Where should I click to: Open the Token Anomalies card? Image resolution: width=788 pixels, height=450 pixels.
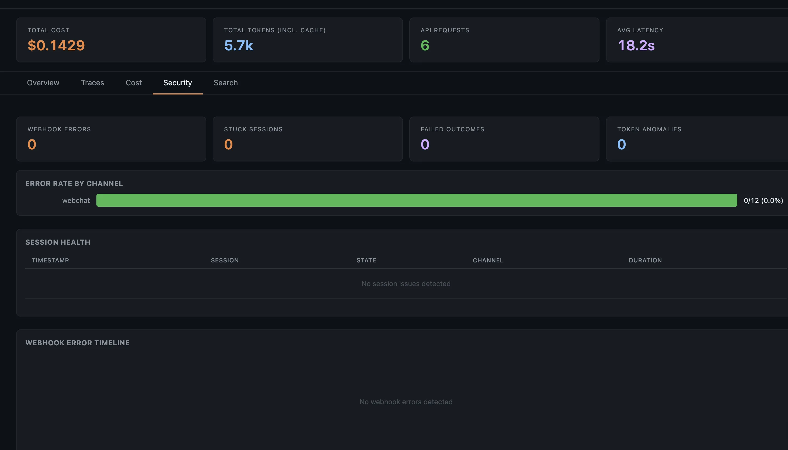pyautogui.click(x=696, y=139)
